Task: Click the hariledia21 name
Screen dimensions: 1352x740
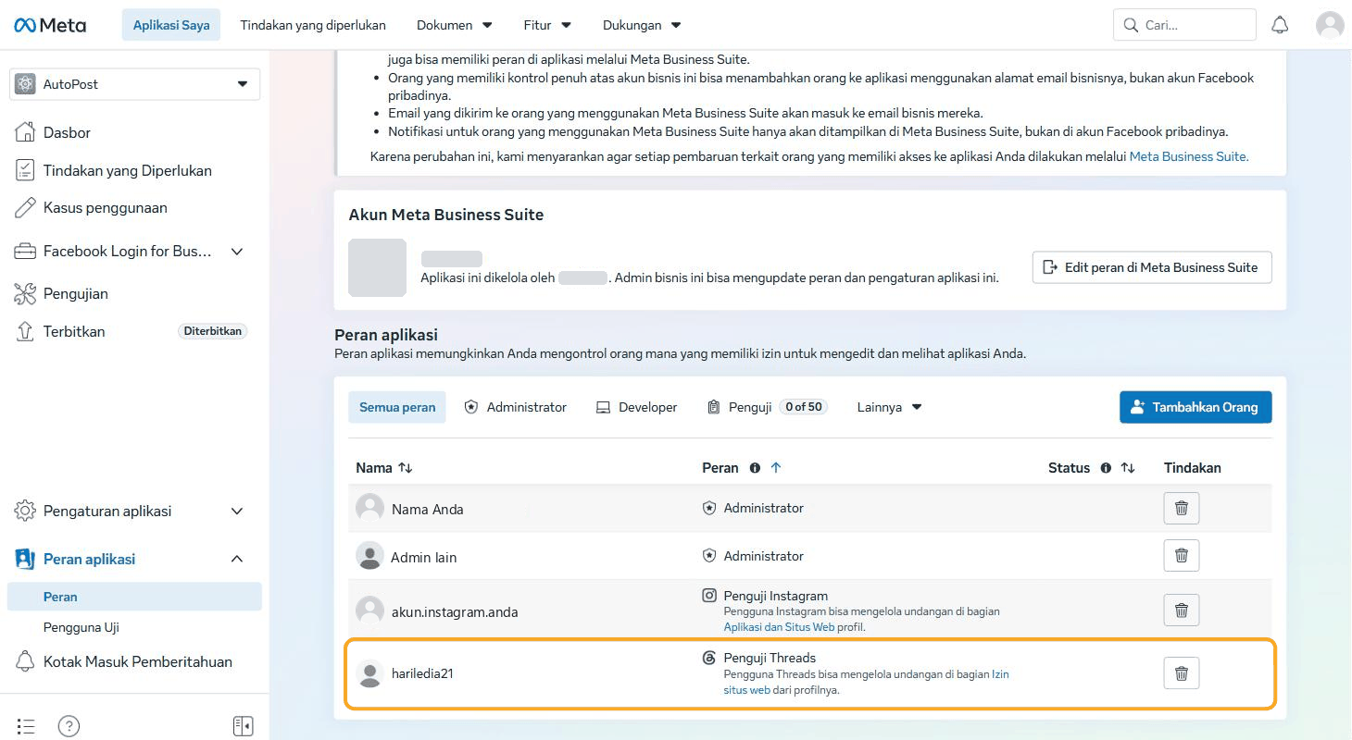Action: click(x=422, y=673)
